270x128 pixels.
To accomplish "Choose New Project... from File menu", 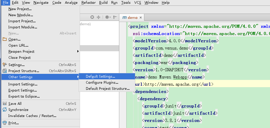I will pos(41,9).
